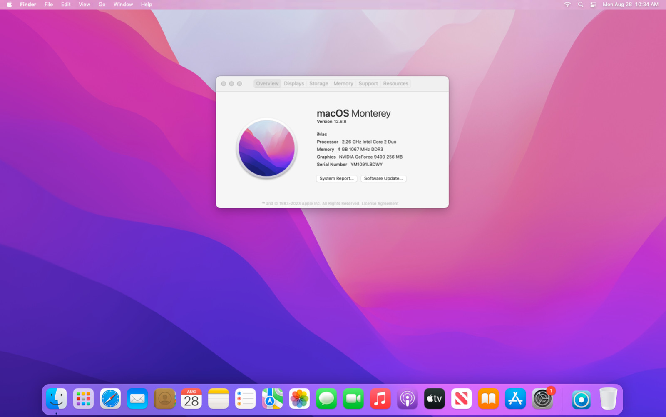Click the Software Update button
The image size is (666, 417).
pos(383,178)
